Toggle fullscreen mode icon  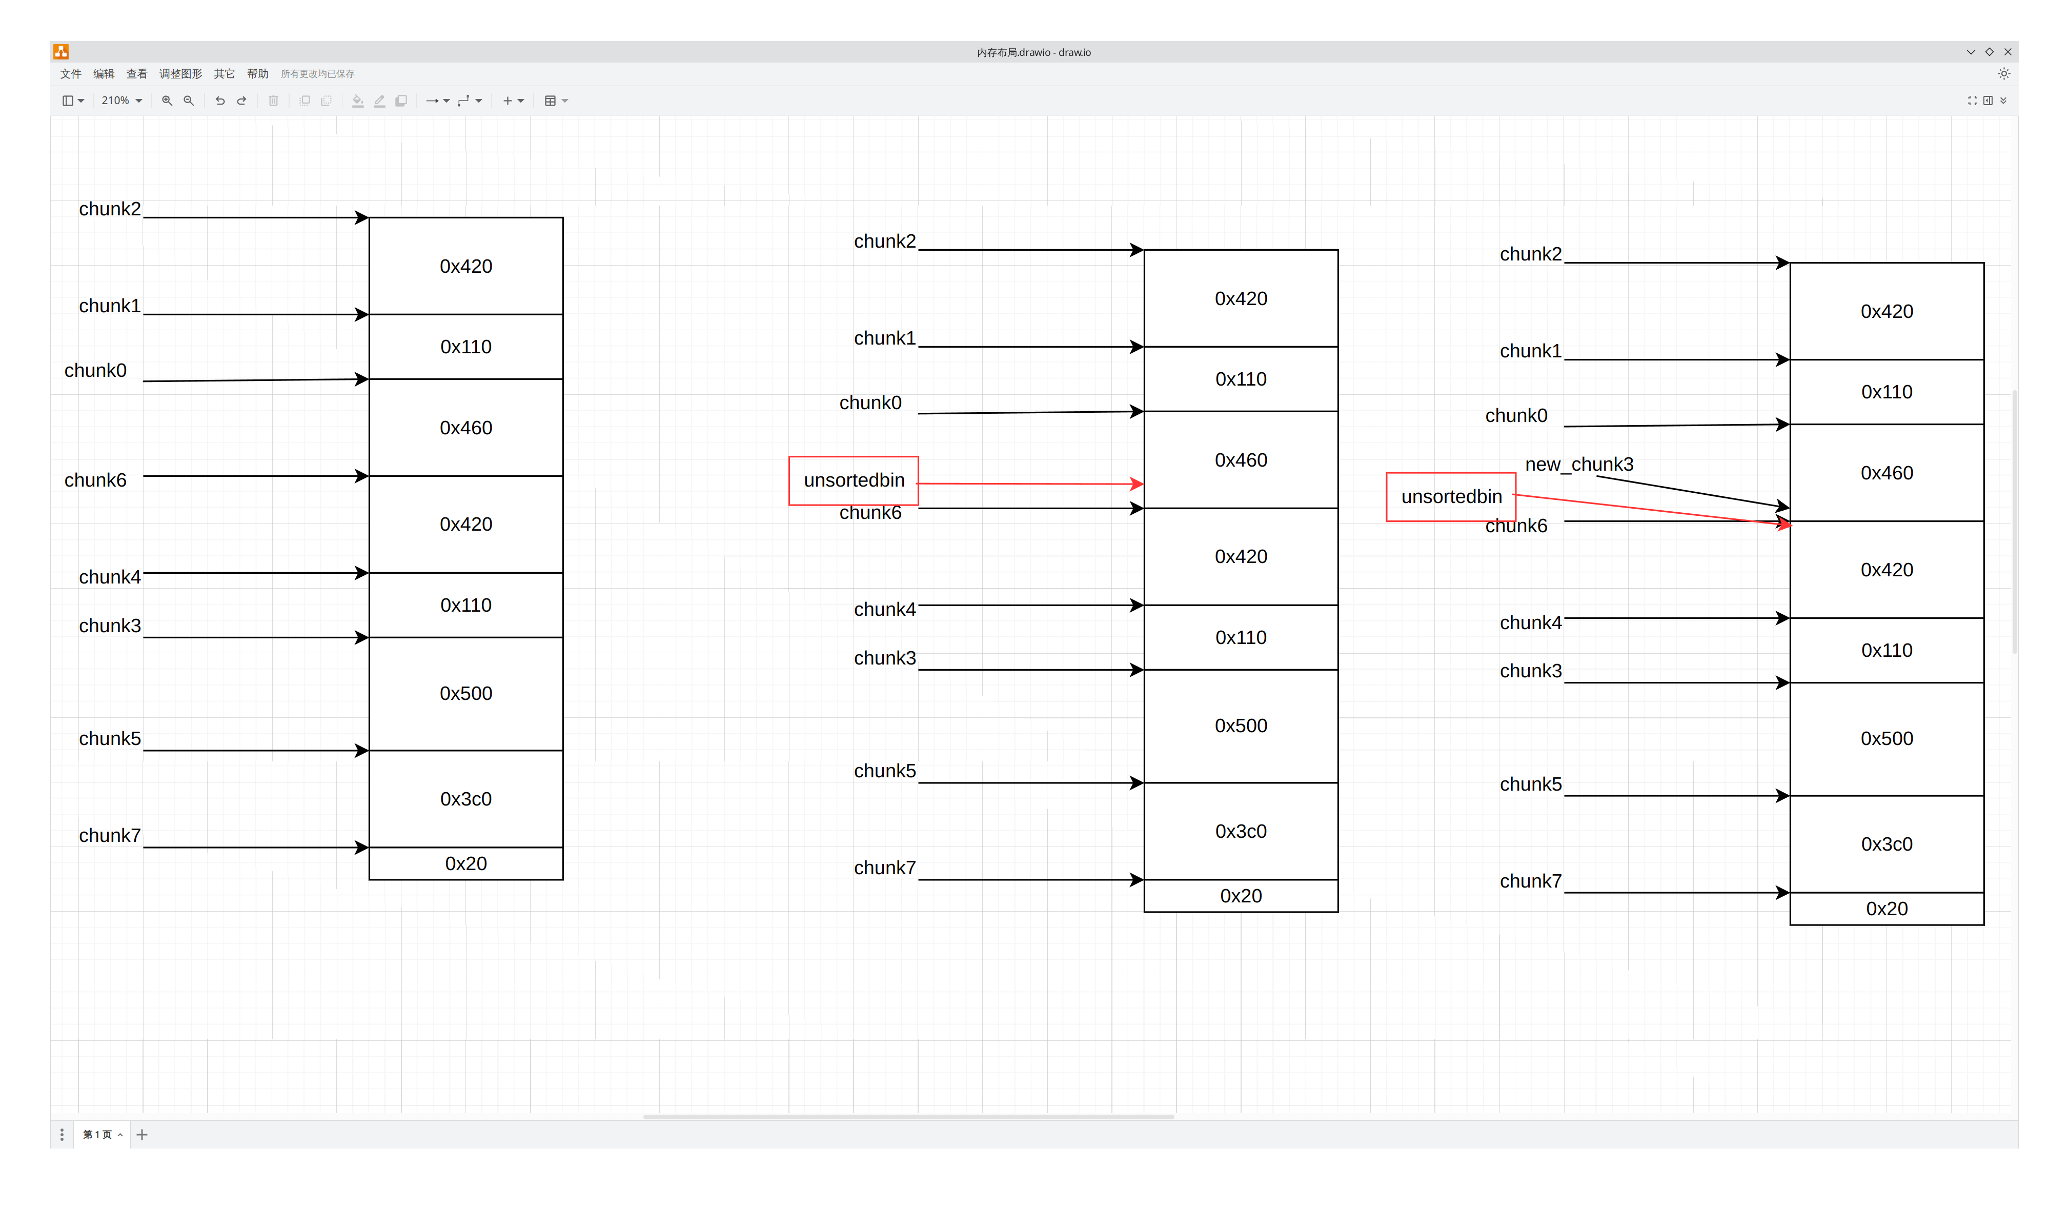pos(1972,100)
